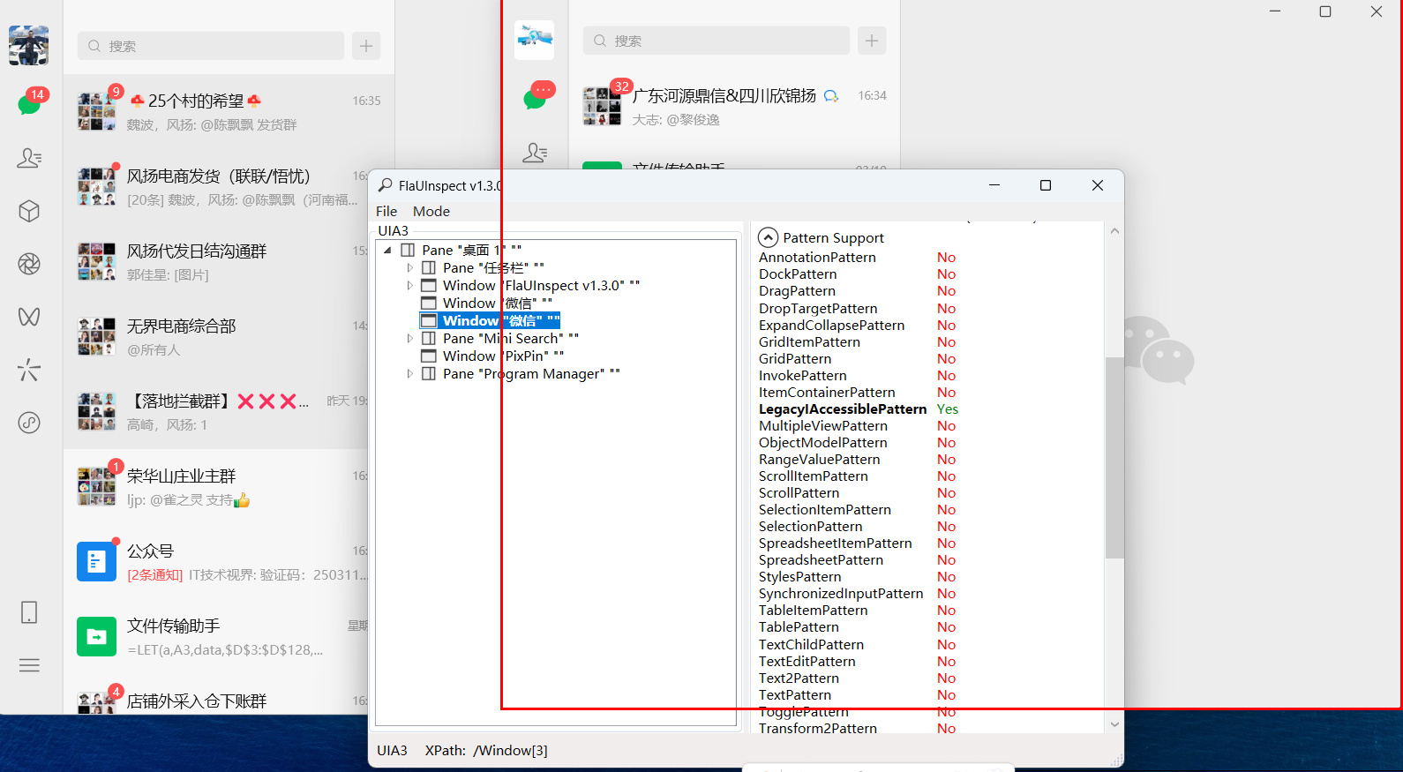Expand the Window "FlaUInspect v1.3.0" tree node

point(409,286)
